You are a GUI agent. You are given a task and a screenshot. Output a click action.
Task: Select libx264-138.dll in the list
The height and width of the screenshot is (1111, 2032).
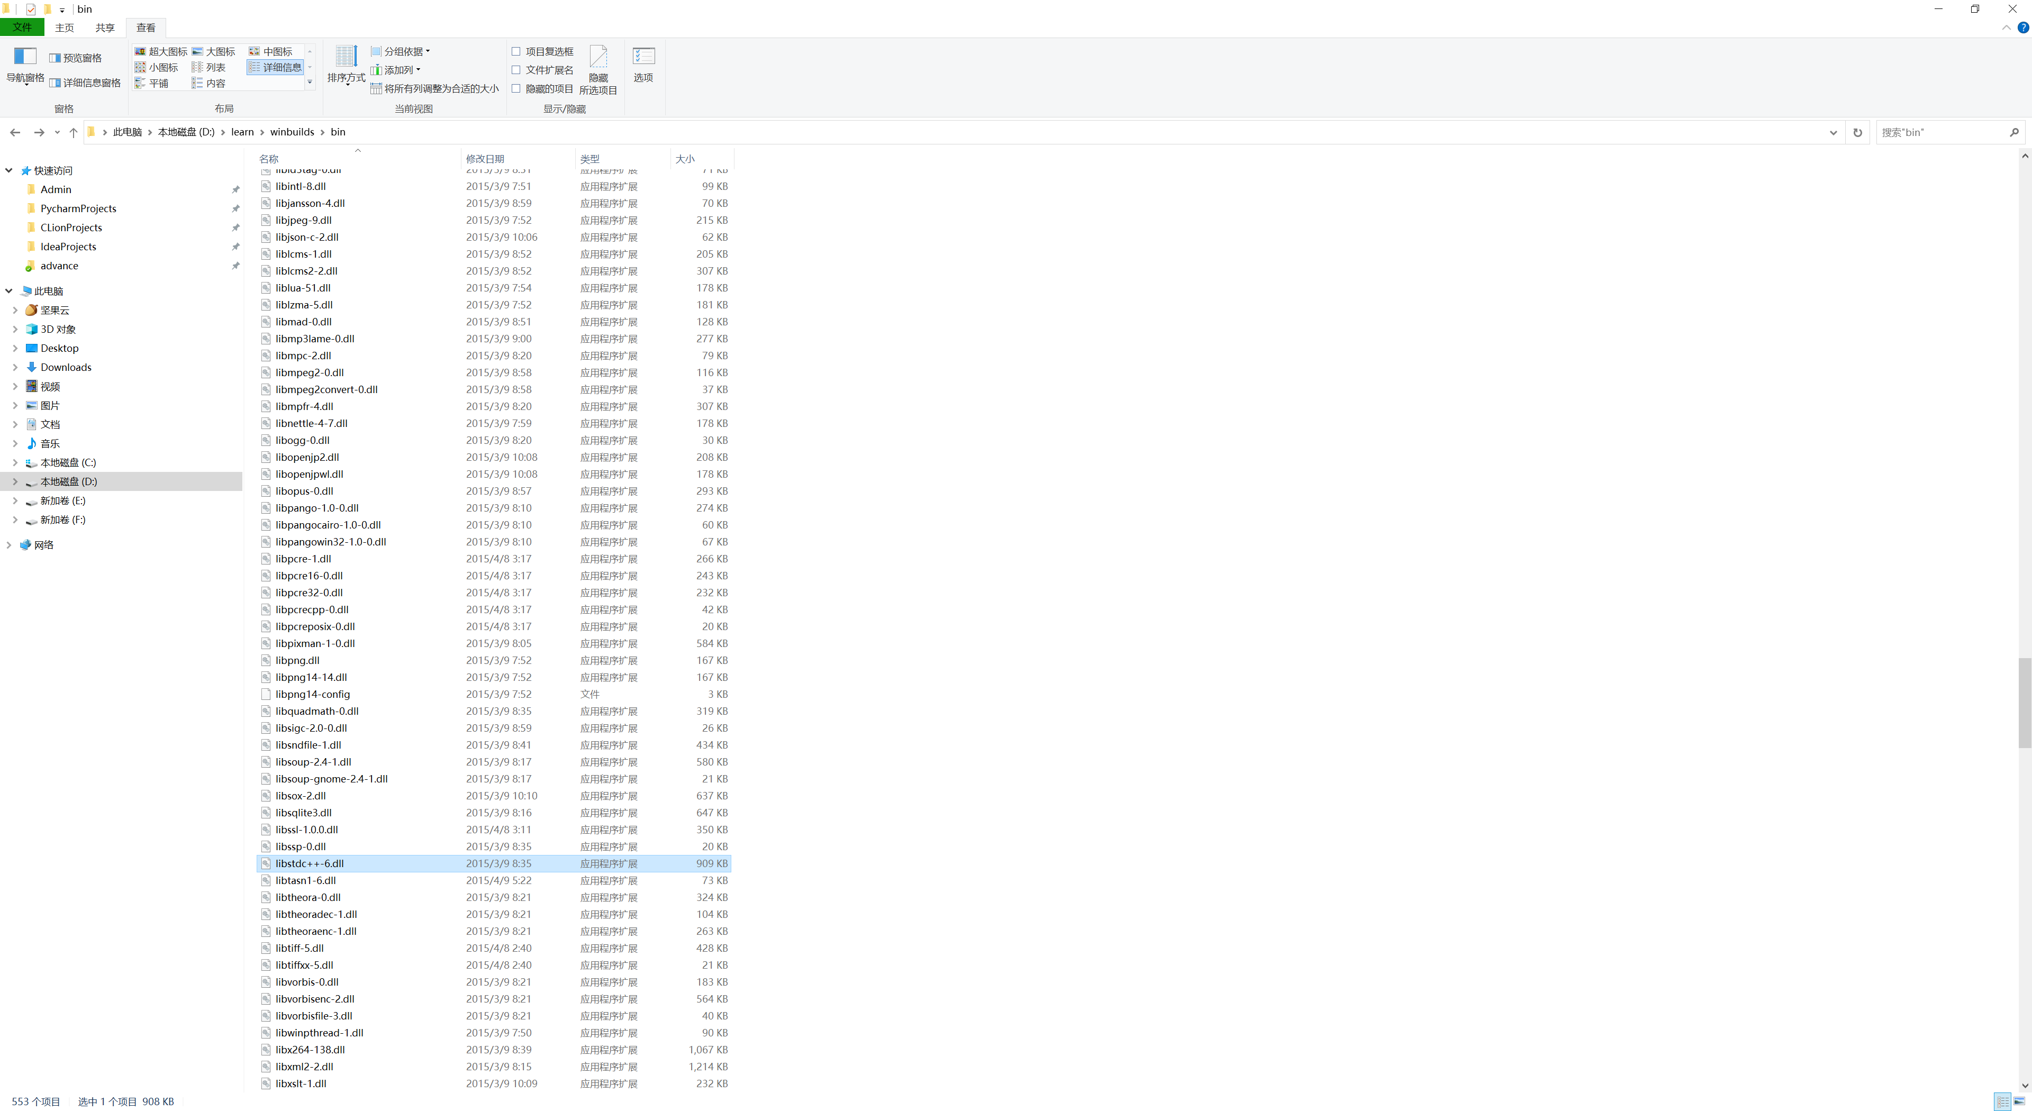tap(494, 1050)
